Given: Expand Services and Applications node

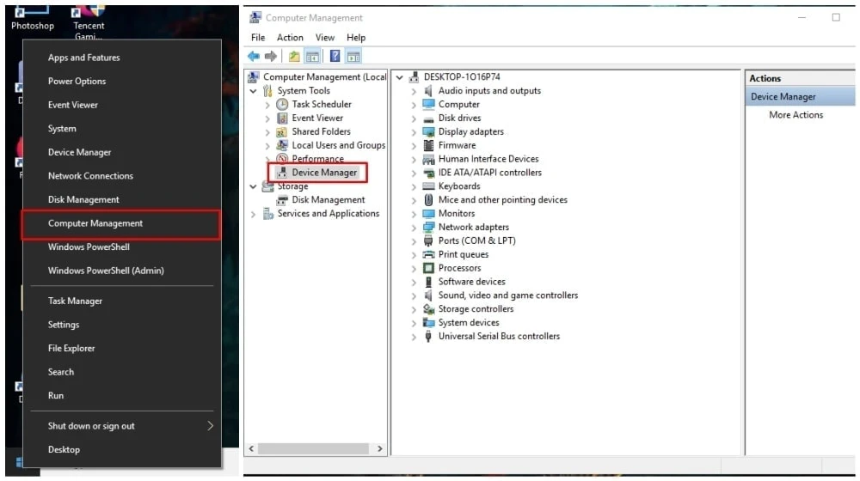Looking at the screenshot, I should [x=253, y=214].
